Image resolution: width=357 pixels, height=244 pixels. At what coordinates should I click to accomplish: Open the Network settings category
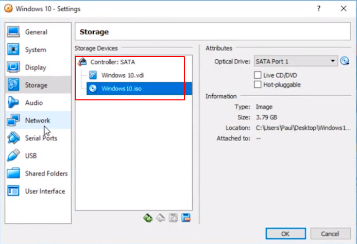pyautogui.click(x=38, y=120)
